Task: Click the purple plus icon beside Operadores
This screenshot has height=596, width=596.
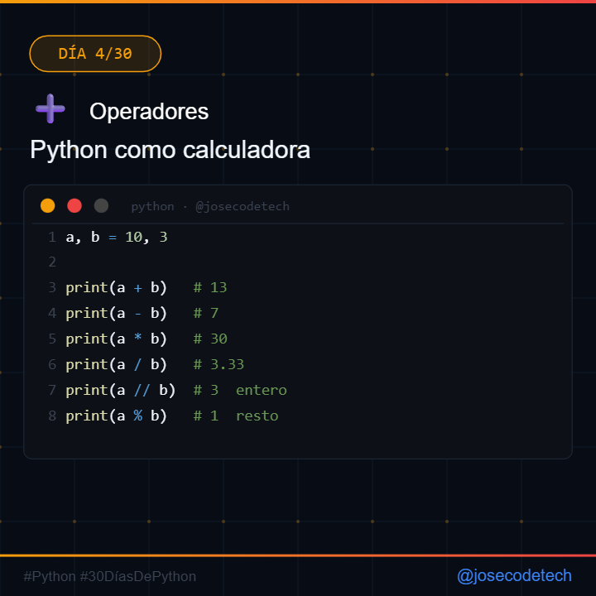Action: click(x=50, y=108)
